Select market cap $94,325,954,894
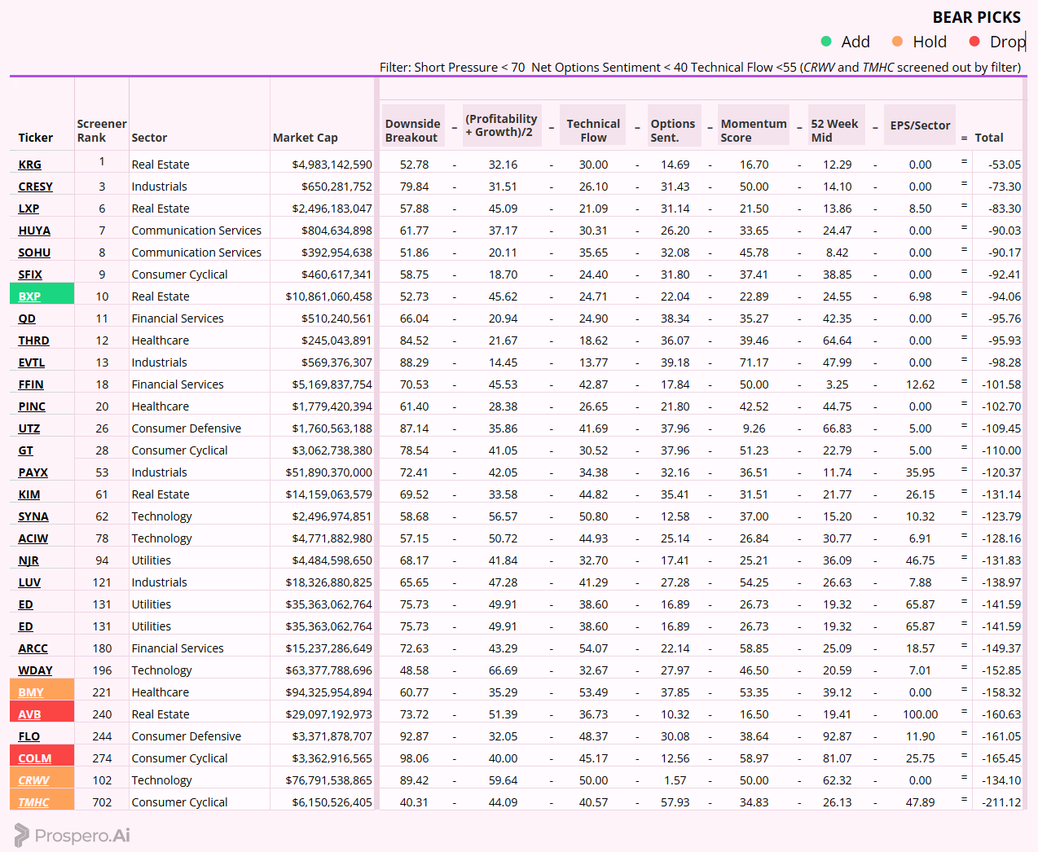 tap(328, 692)
